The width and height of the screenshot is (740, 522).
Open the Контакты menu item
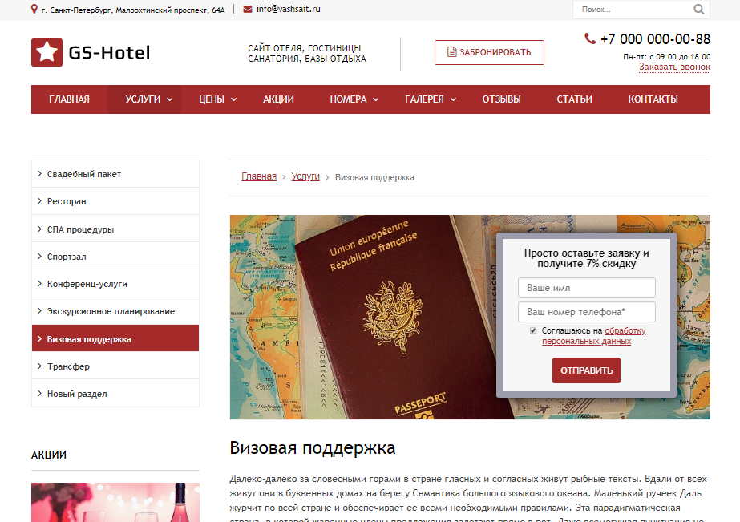point(653,99)
